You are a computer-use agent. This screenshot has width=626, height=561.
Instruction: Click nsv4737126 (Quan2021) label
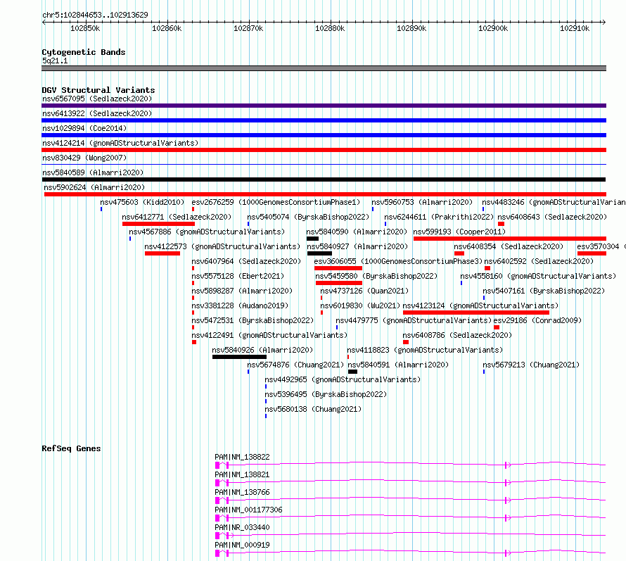click(x=364, y=291)
